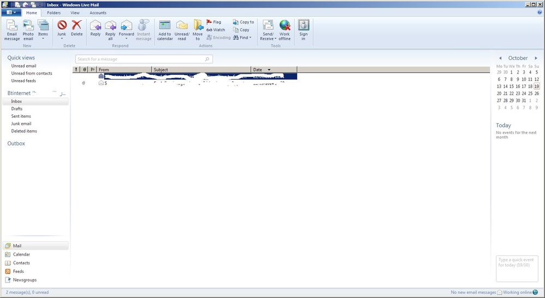Open the Unread email quick view
545x298 pixels.
click(x=23, y=66)
